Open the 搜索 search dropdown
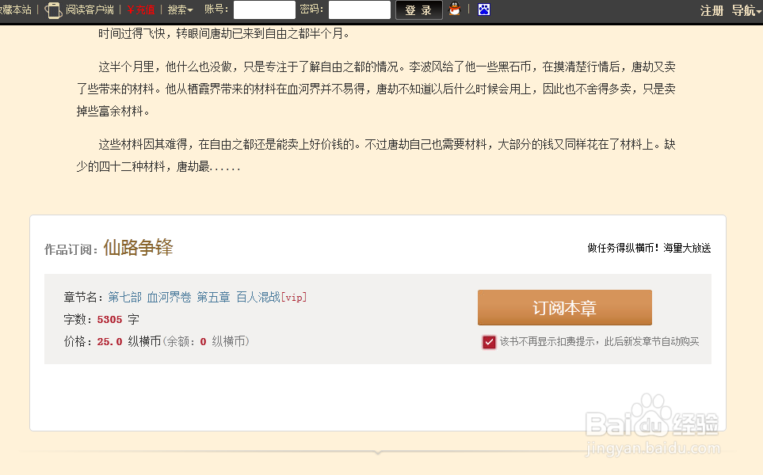Image resolution: width=763 pixels, height=475 pixels. (x=179, y=9)
